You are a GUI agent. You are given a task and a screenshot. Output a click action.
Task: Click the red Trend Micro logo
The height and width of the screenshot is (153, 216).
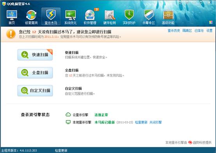point(190,143)
